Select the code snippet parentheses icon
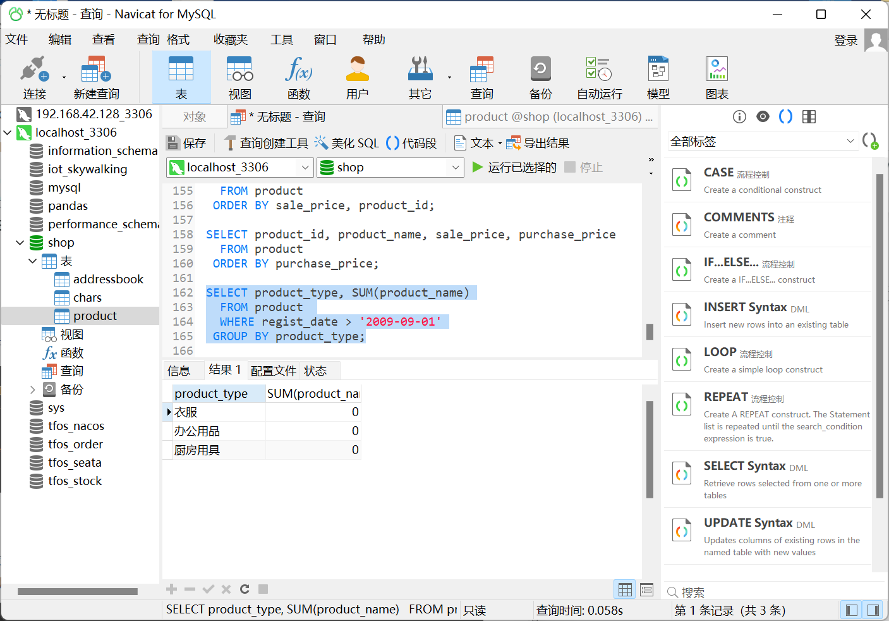This screenshot has height=621, width=889. tap(785, 116)
